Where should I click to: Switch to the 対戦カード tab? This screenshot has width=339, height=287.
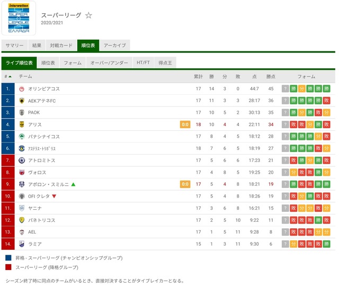[61, 46]
